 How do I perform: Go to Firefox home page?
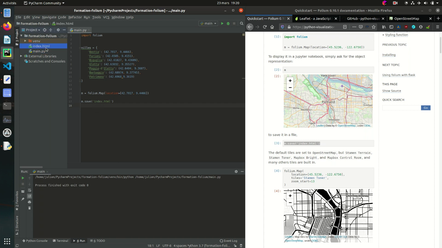point(272,27)
